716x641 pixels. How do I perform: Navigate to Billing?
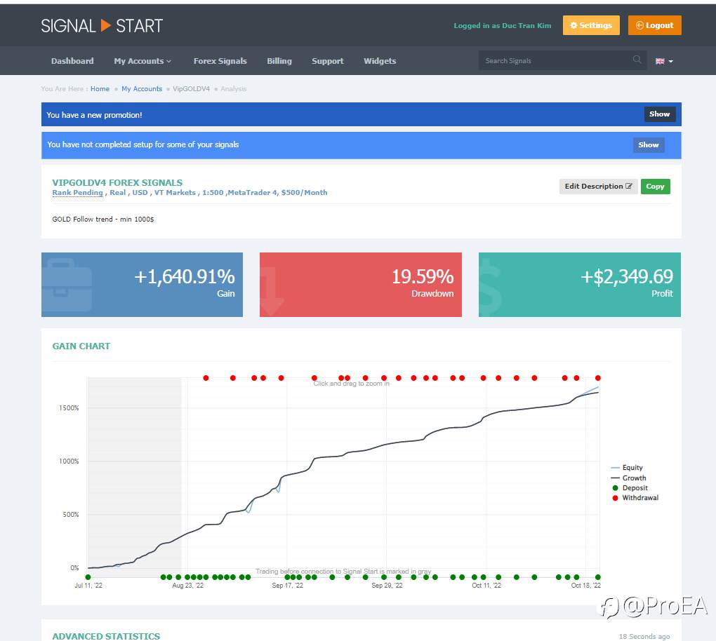click(279, 61)
